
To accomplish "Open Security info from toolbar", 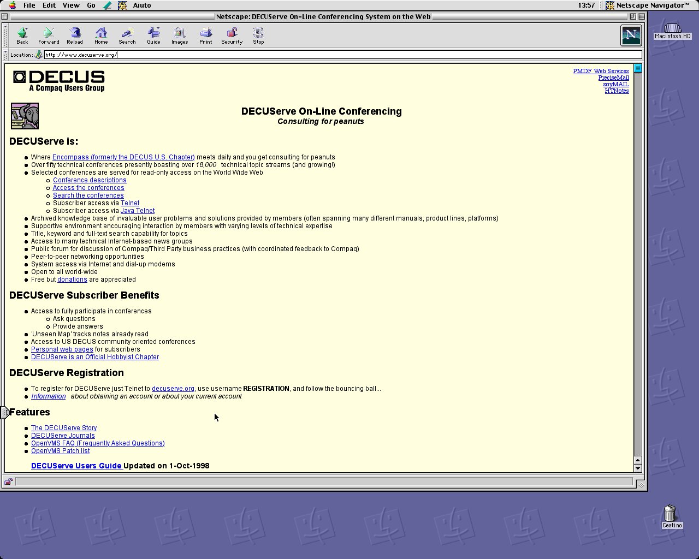I will (232, 36).
